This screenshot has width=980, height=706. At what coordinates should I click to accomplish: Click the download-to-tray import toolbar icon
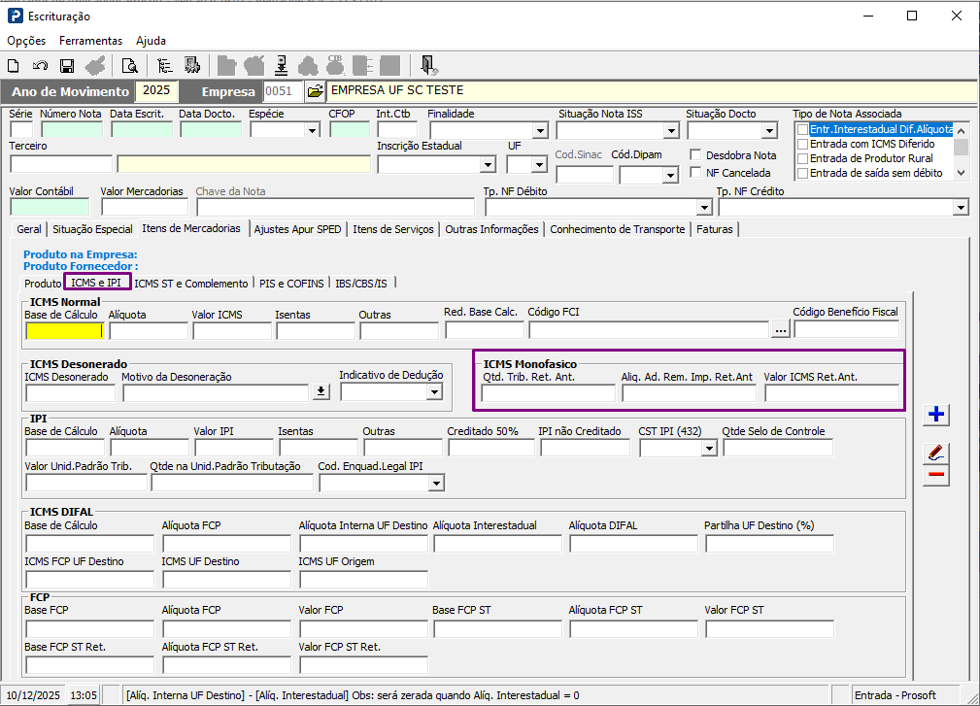[x=282, y=66]
